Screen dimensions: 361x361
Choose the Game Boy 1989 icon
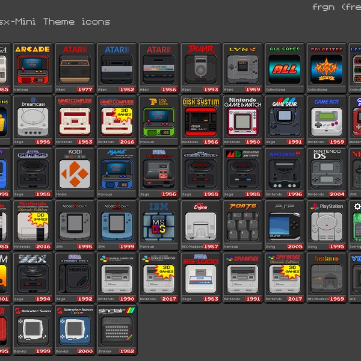[327, 120]
